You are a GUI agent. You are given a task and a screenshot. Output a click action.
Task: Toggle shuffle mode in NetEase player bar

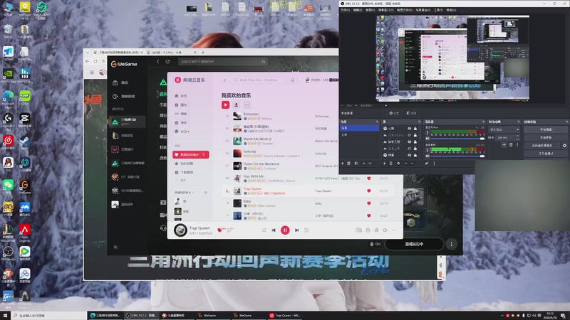coord(264,230)
